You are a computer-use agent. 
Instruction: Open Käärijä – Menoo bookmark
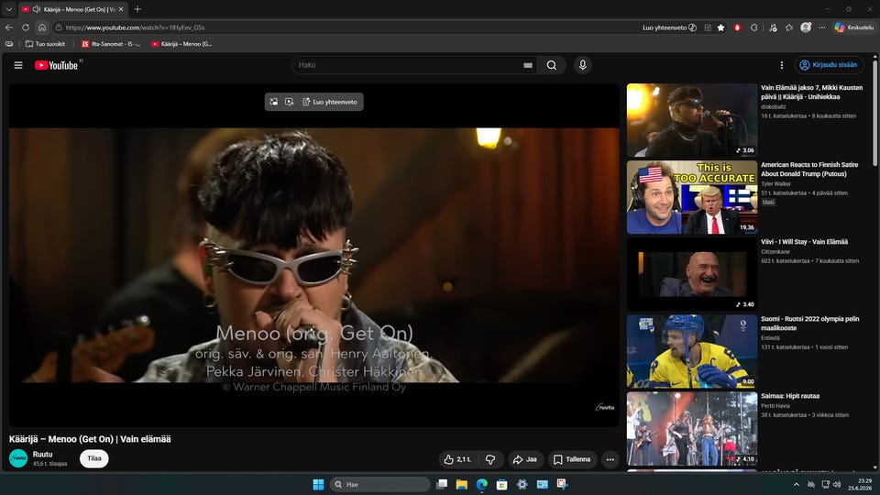point(181,44)
